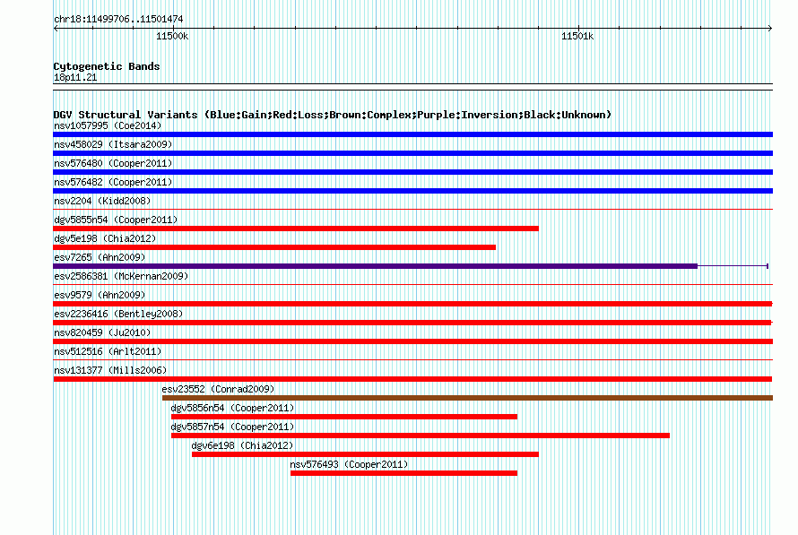Open the nsv576480 (Cooper2011) label
Viewport: 798px width, 535px height.
tap(113, 163)
